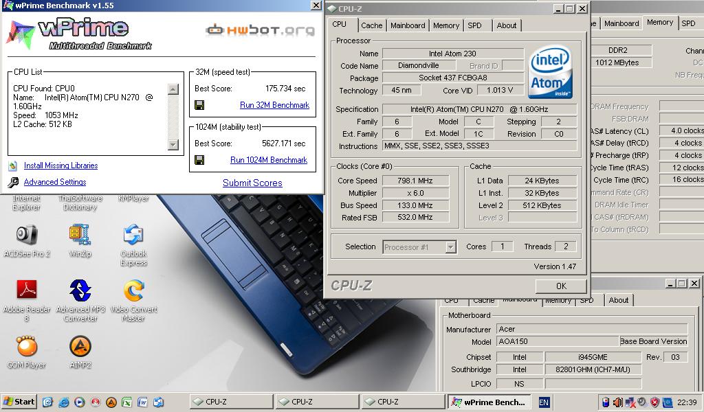This screenshot has height=412, width=704.
Task: Click the CPU List scrollbar down arrow
Action: pos(173,144)
